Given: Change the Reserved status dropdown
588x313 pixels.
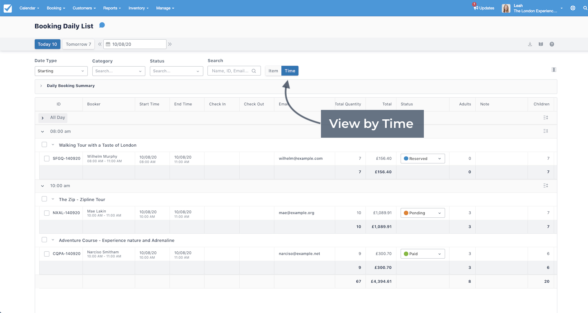Looking at the screenshot, I should pos(423,159).
